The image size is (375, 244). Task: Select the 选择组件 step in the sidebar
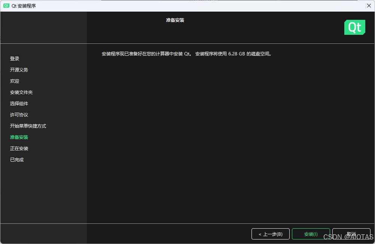[19, 104]
